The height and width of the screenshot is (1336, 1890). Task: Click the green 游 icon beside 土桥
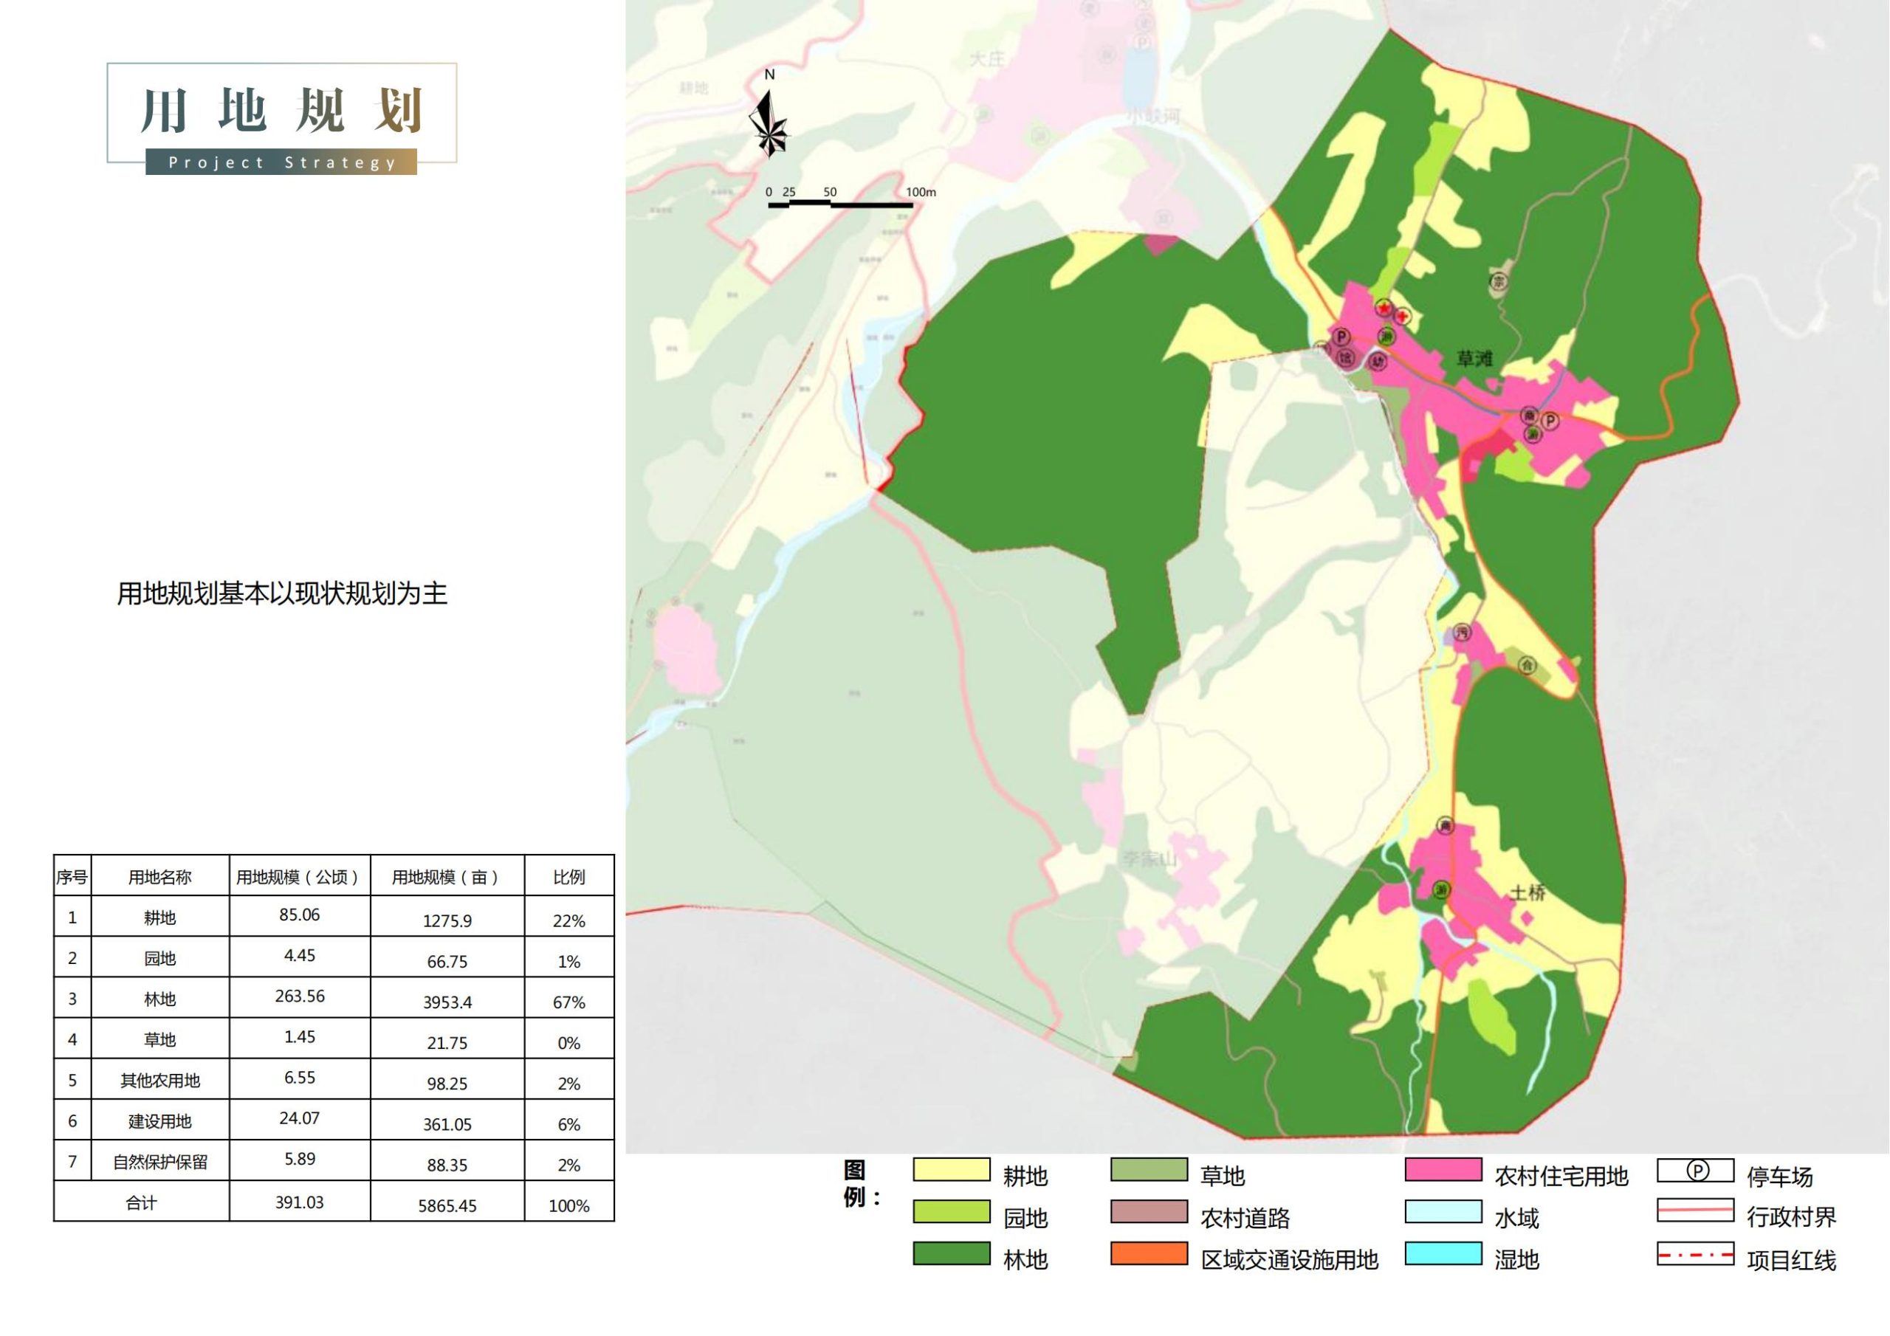click(1441, 890)
